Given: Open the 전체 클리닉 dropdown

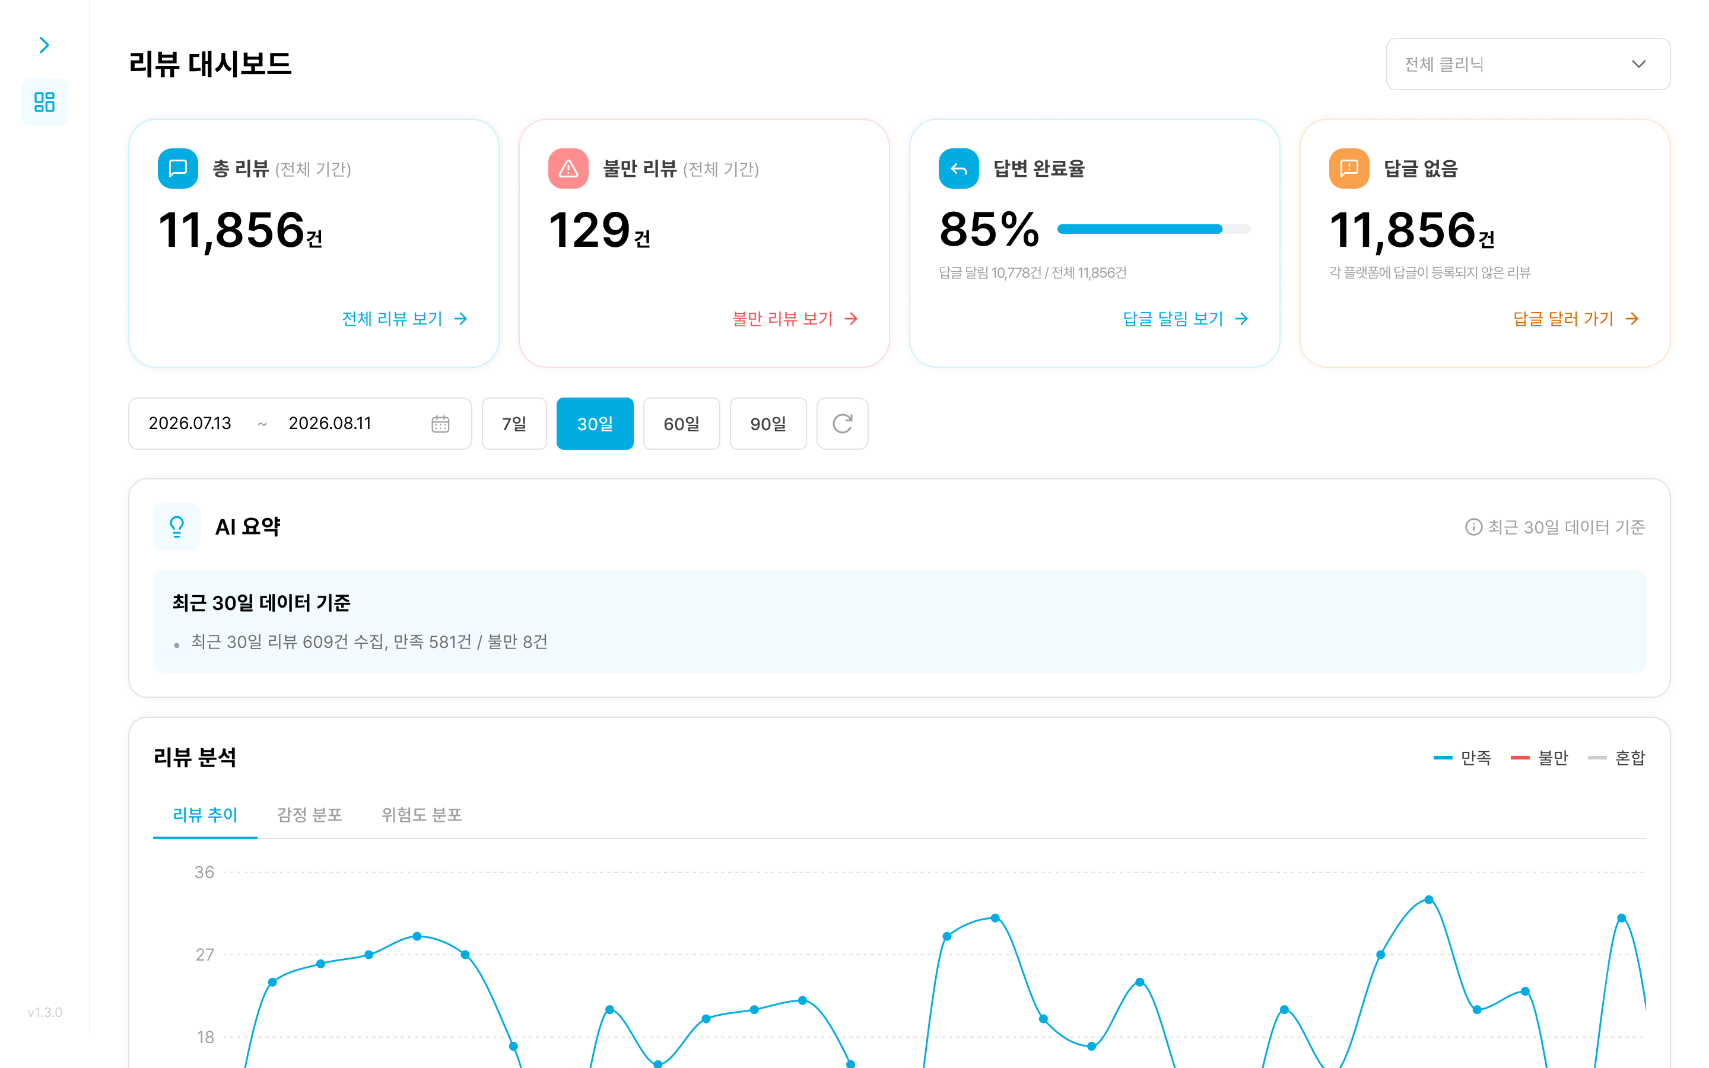Looking at the screenshot, I should 1527,64.
